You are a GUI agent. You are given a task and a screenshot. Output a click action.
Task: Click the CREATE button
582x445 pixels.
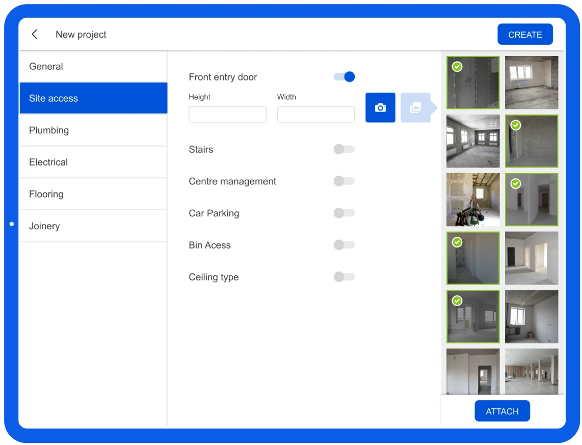click(525, 35)
